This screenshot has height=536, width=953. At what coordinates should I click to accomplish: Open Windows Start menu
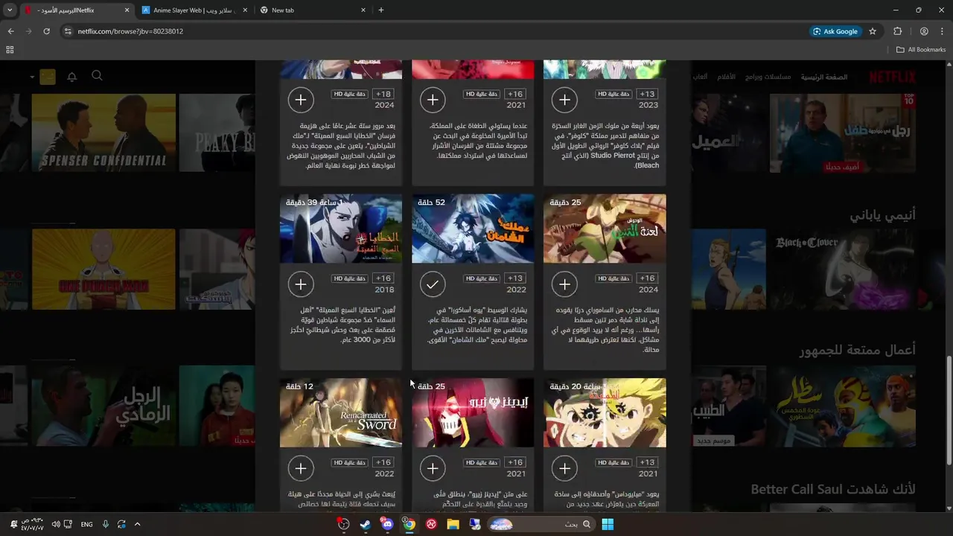pyautogui.click(x=608, y=524)
